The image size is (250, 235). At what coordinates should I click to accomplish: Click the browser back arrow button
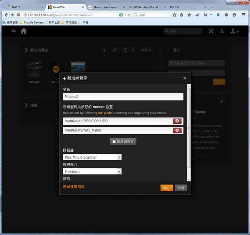point(6,15)
